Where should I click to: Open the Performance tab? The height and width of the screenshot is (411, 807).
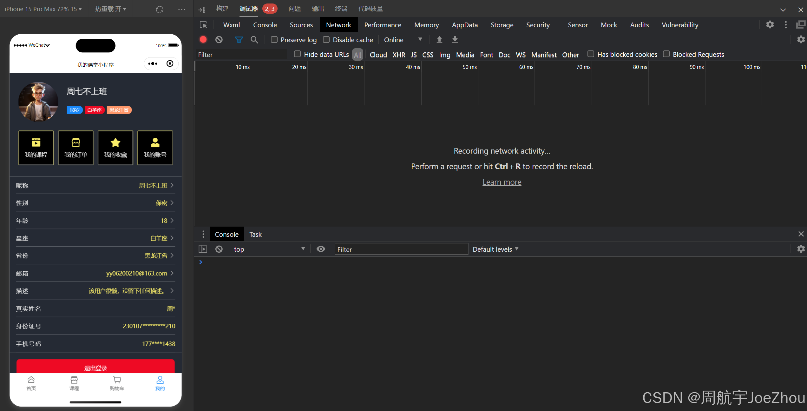[x=383, y=25]
